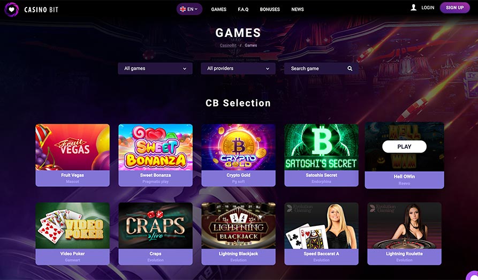
Task: Open the Lightning Blackjack game tile
Action: click(238, 233)
